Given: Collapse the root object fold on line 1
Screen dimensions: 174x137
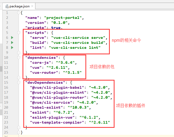Looking at the screenshot, I should pos(19,13).
